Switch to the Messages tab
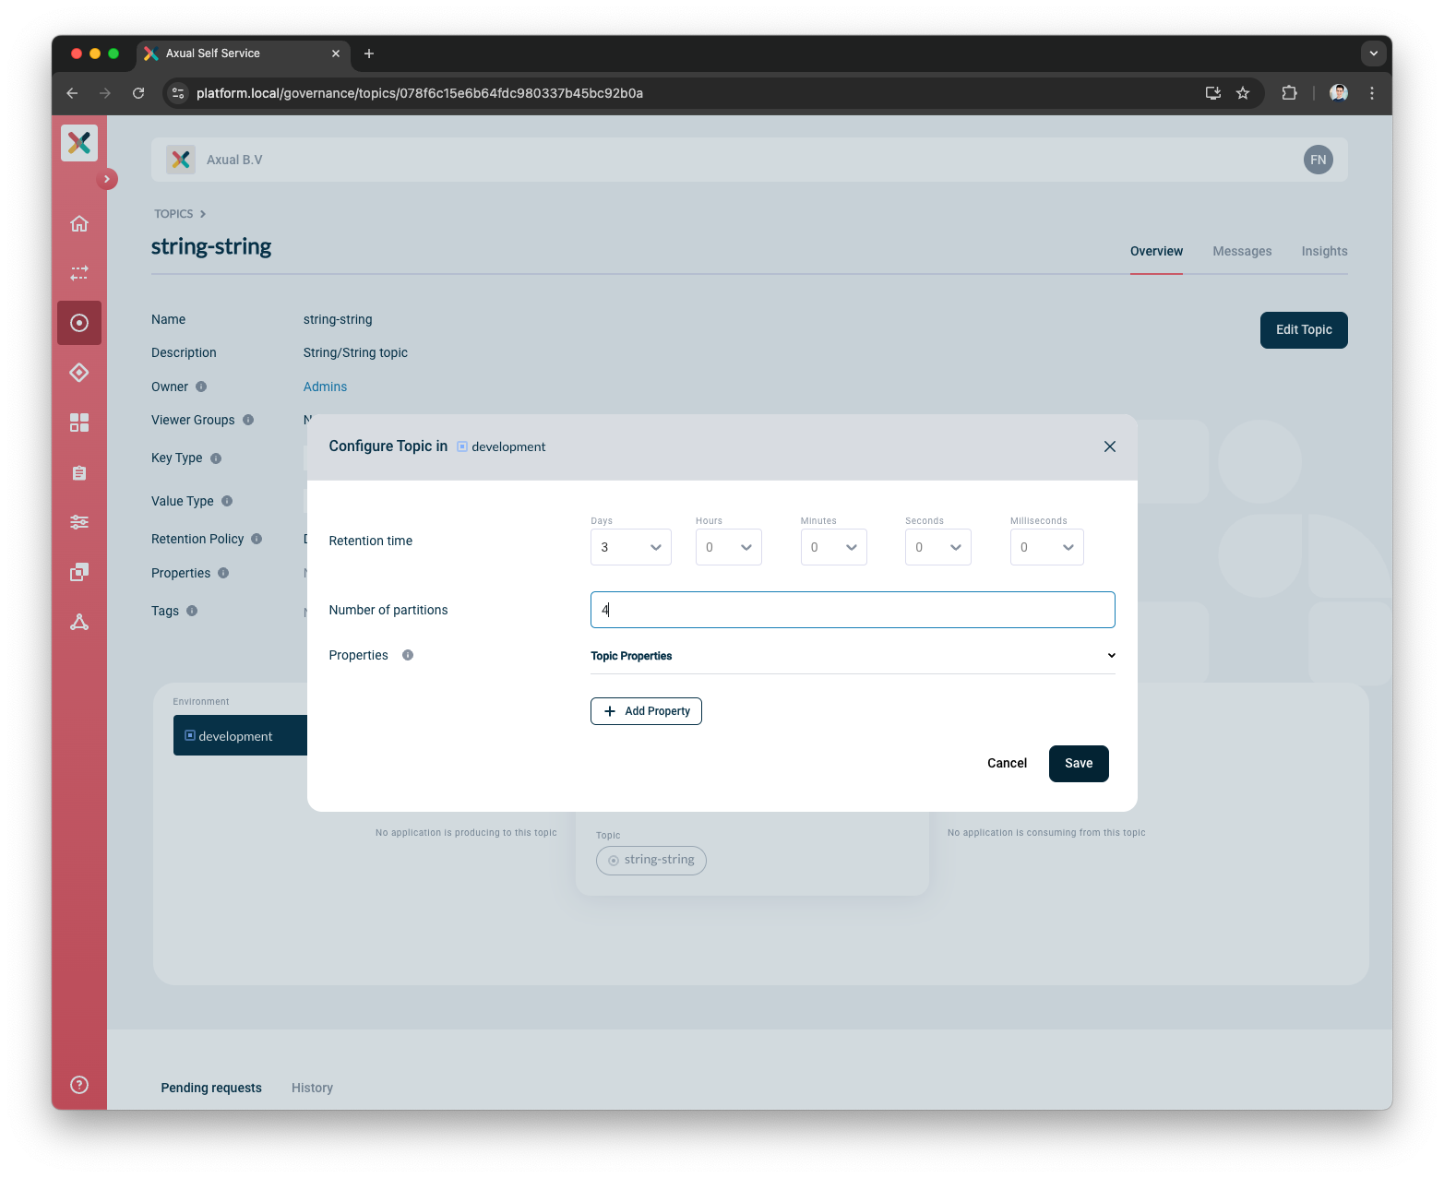Screen dimensions: 1444x1178 tap(1242, 251)
